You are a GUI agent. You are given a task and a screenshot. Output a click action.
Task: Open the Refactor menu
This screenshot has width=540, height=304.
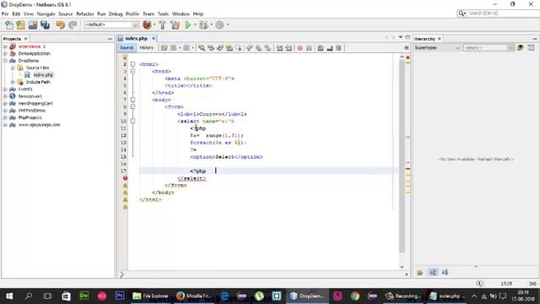[84, 14]
